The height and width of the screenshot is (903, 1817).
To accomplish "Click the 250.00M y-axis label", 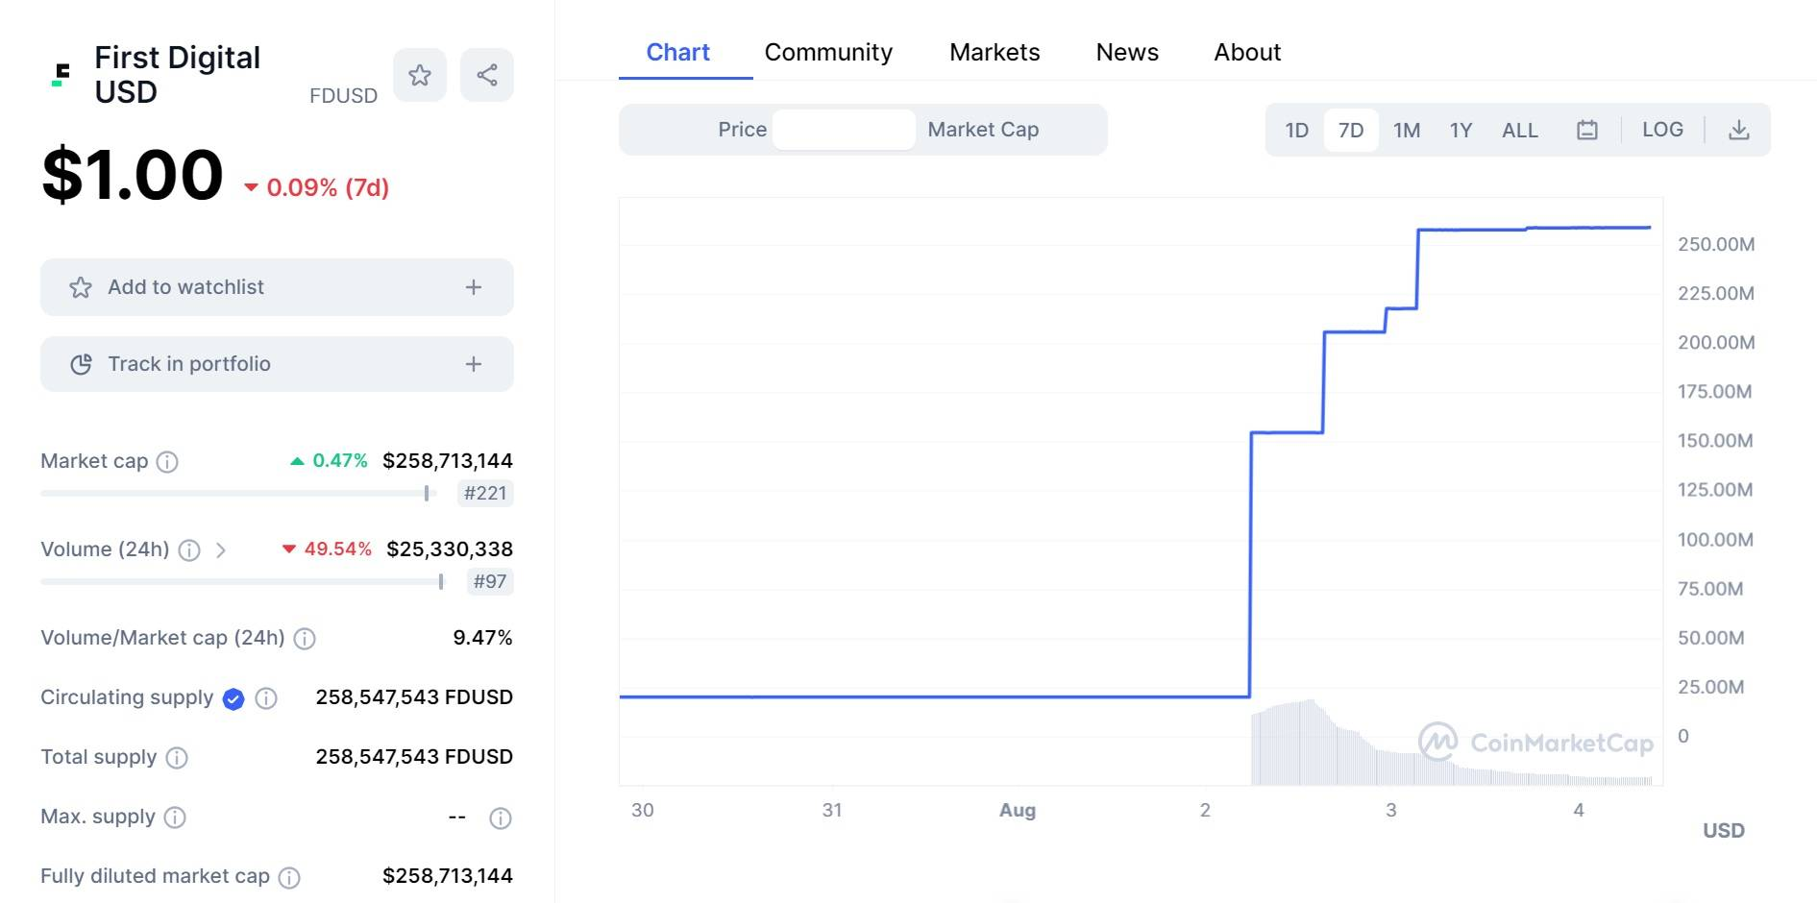I will tap(1716, 245).
